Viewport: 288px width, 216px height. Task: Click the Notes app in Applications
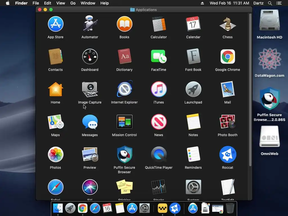click(x=193, y=122)
